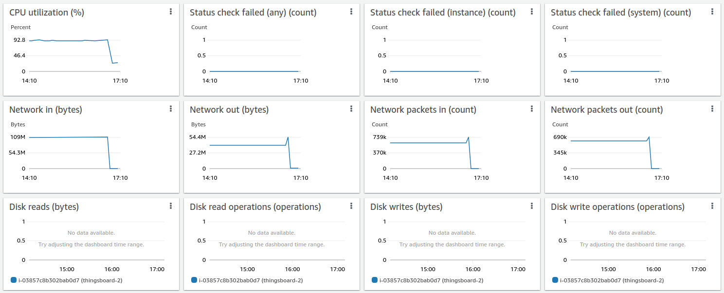Click the CPU utilization (%) title
Screen dimensions: 724x293
(47, 13)
